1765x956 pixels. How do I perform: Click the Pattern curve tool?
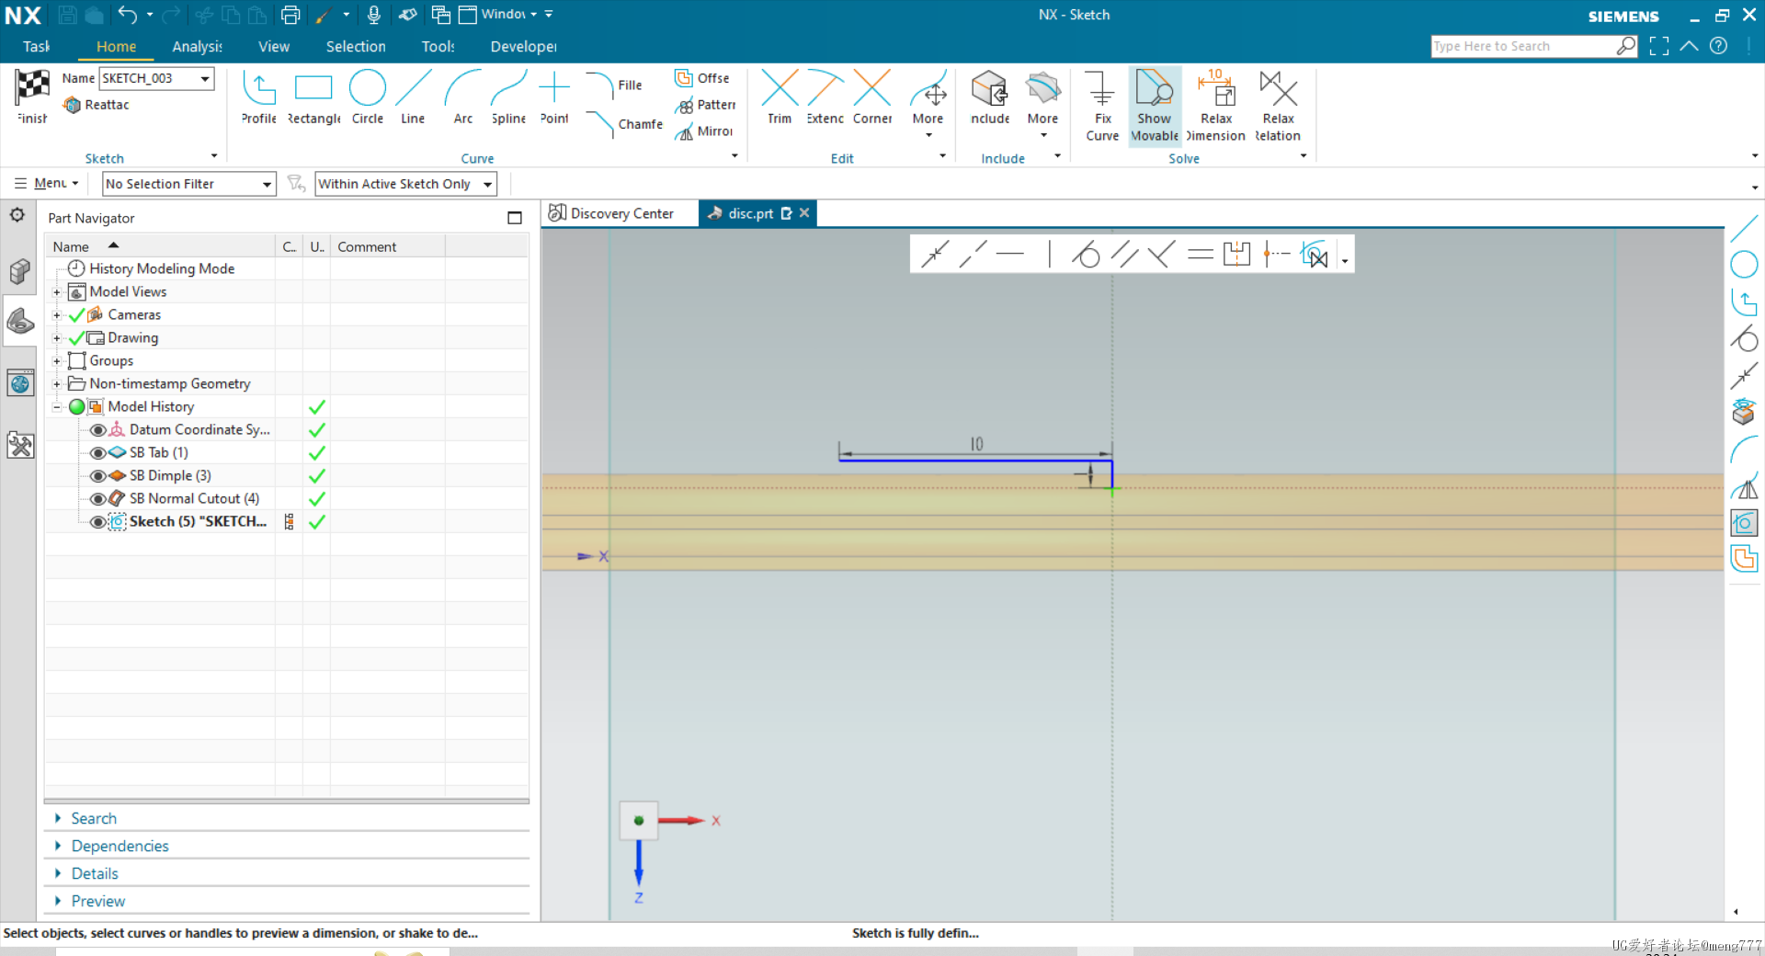point(705,105)
